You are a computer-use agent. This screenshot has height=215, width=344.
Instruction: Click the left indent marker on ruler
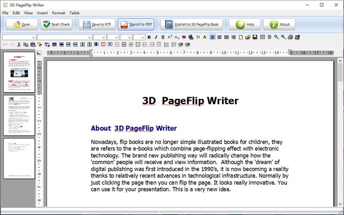click(91, 53)
